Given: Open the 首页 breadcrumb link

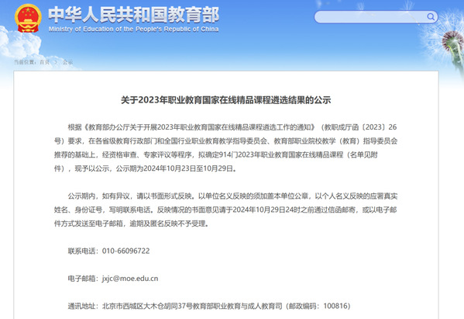Looking at the screenshot, I should [x=45, y=62].
